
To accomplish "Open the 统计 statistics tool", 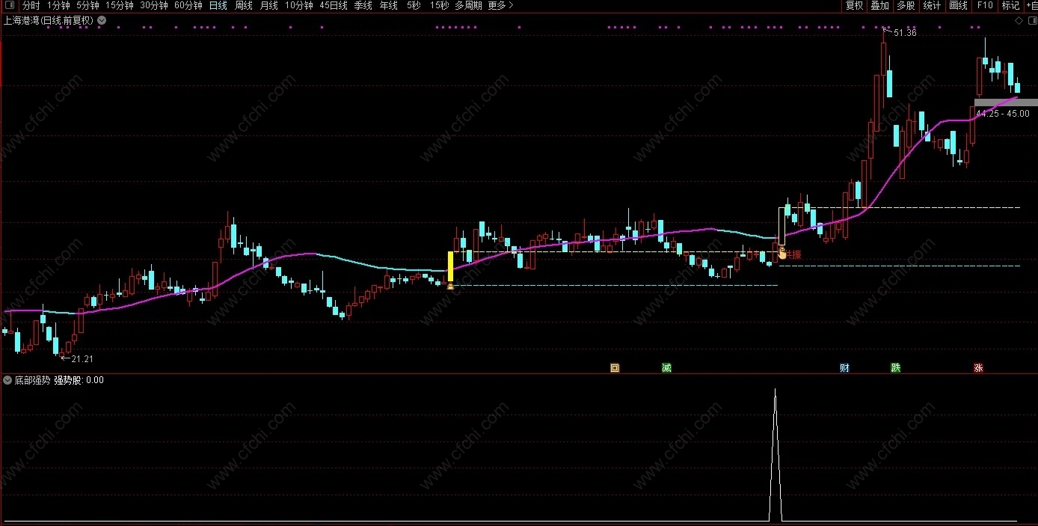I will pos(932,5).
